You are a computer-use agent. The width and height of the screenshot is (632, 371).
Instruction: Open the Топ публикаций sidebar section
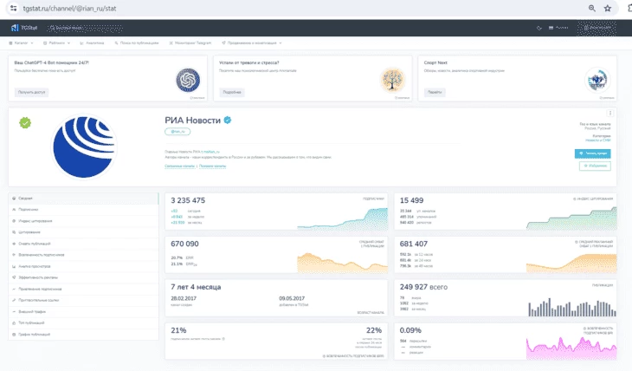click(83, 323)
